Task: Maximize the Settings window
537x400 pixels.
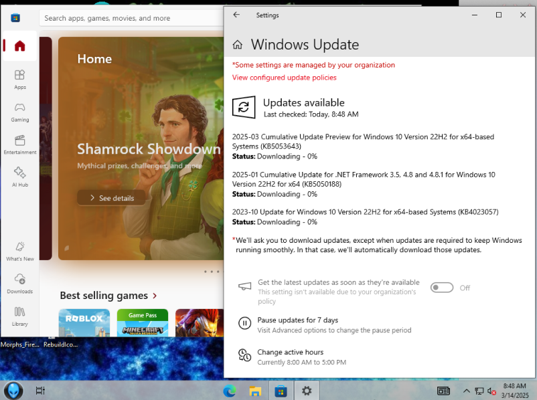Action: tap(499, 15)
